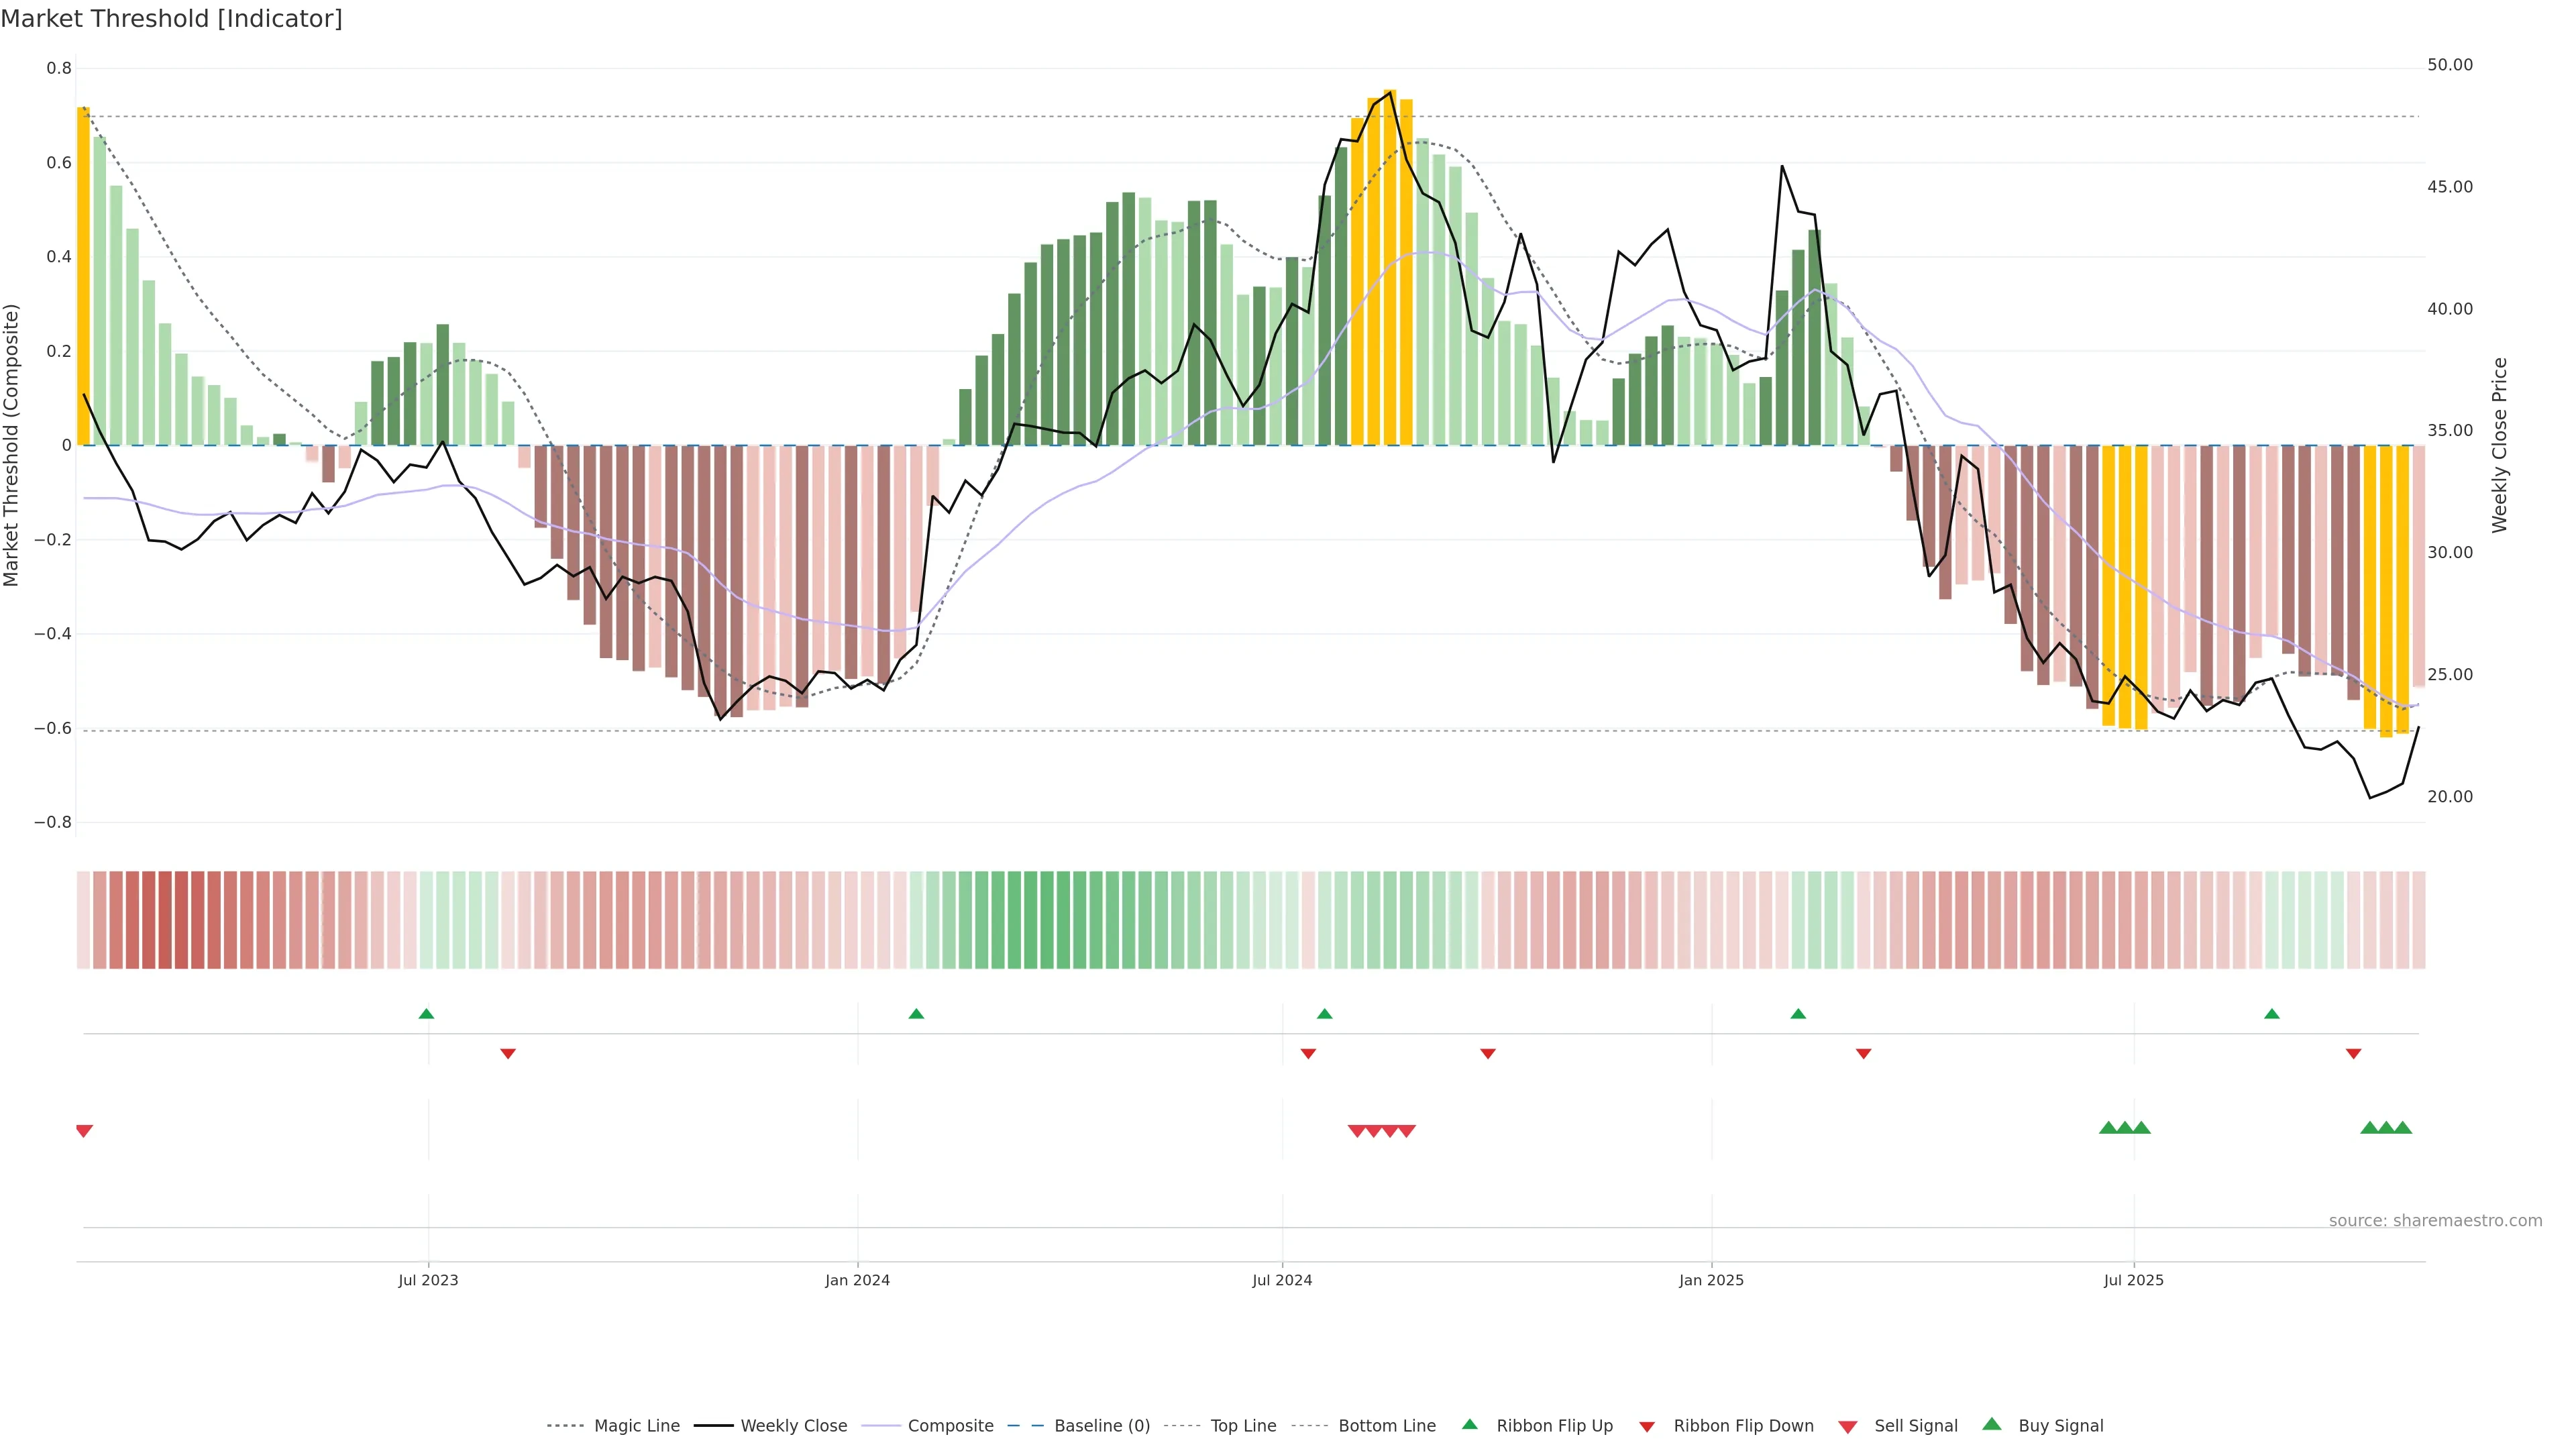Hide the Top Line series via legend
The height and width of the screenshot is (1449, 2576).
pos(1243,1426)
